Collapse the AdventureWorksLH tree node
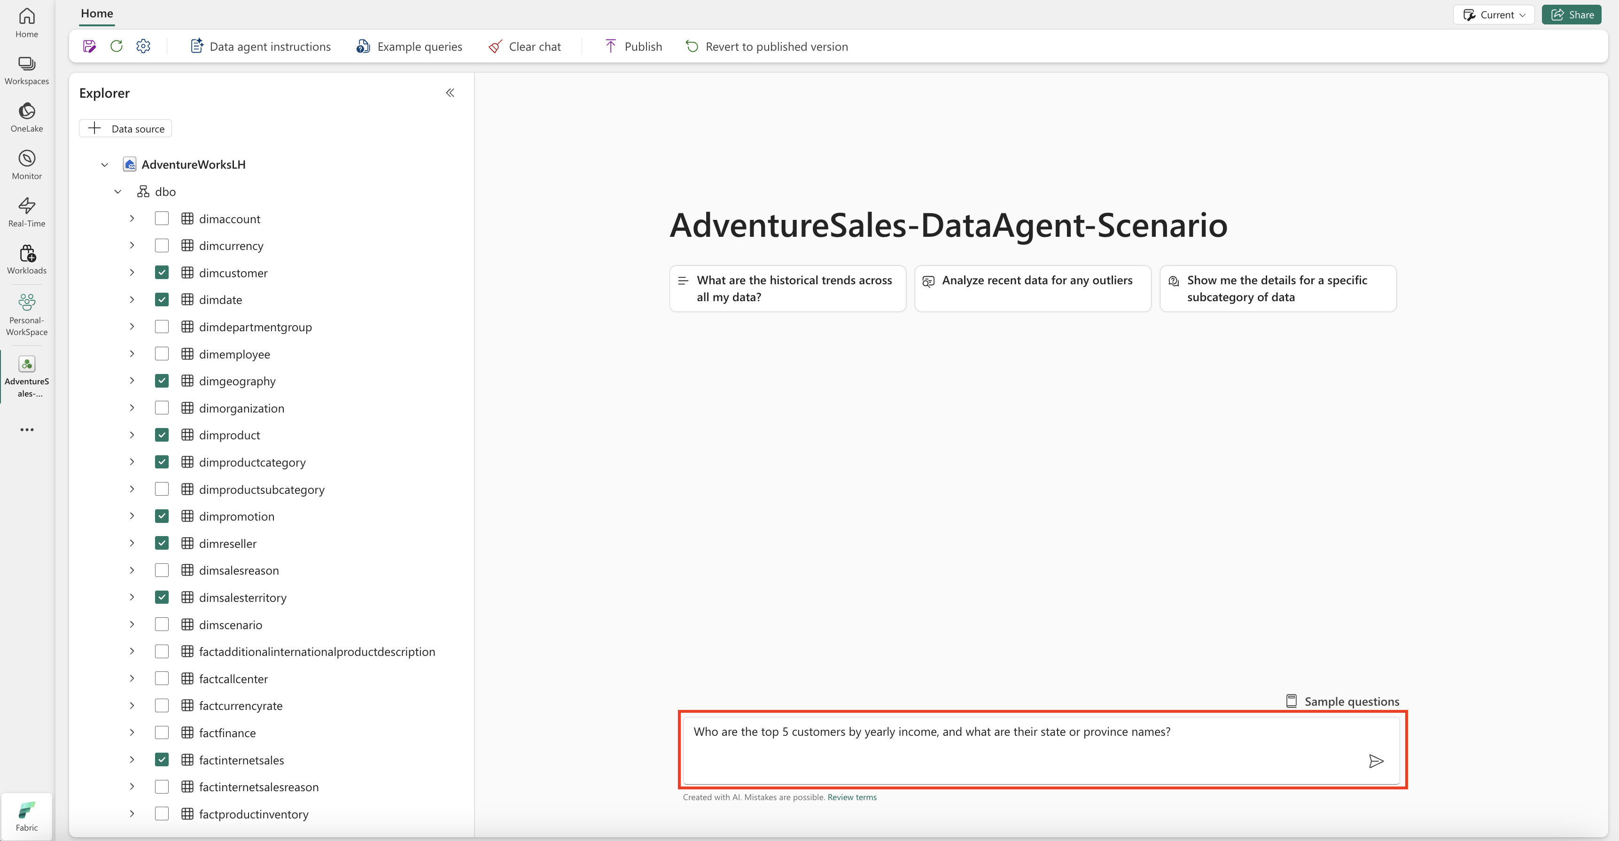Viewport: 1619px width, 841px height. click(104, 165)
